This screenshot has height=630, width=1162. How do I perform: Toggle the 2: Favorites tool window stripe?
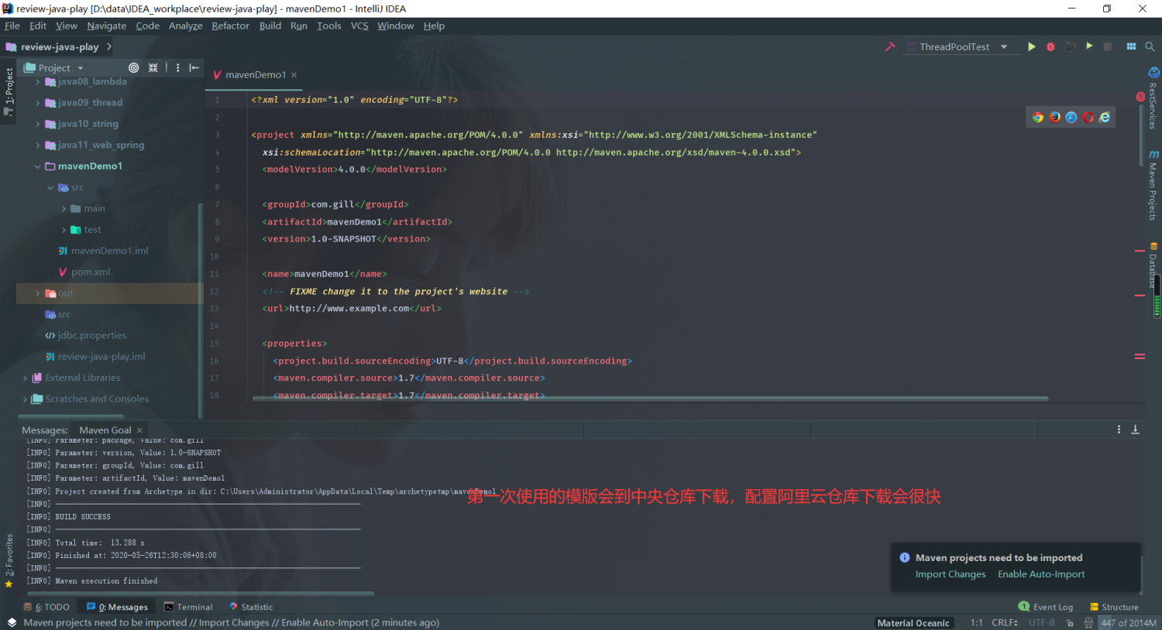pyautogui.click(x=9, y=561)
